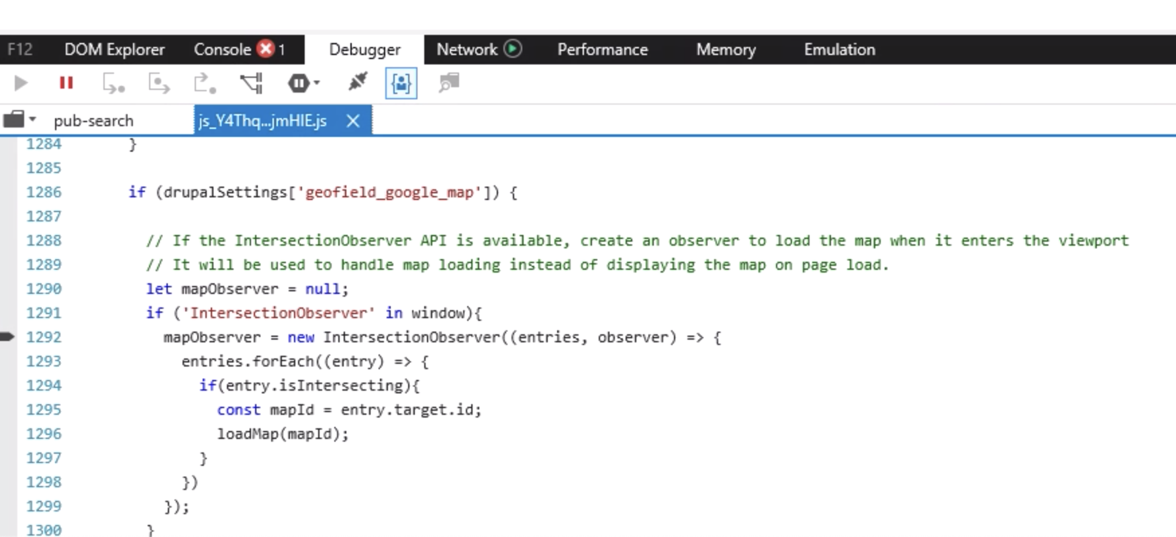Click the Step out icon
The image size is (1176, 537).
(x=204, y=83)
